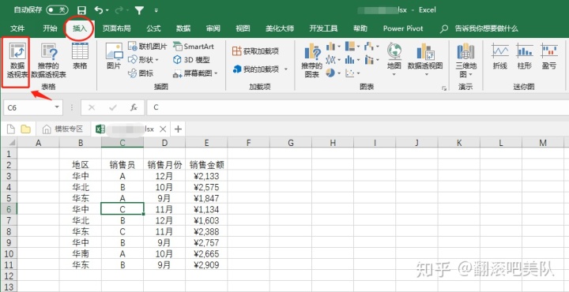The image size is (569, 292).
Task: Select cell E3 showing ¥2,133
Action: 206,176
